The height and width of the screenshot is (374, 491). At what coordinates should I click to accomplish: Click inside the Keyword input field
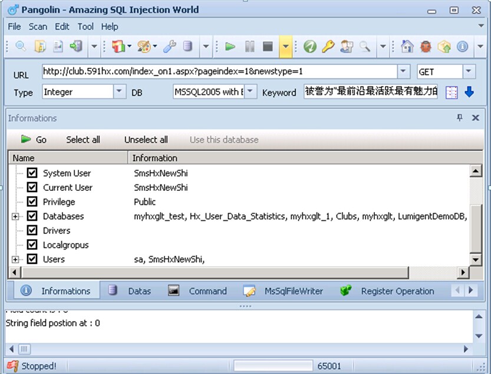pyautogui.click(x=370, y=91)
